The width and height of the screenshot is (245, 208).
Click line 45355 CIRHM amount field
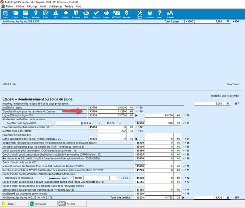pyautogui.click(x=159, y=154)
